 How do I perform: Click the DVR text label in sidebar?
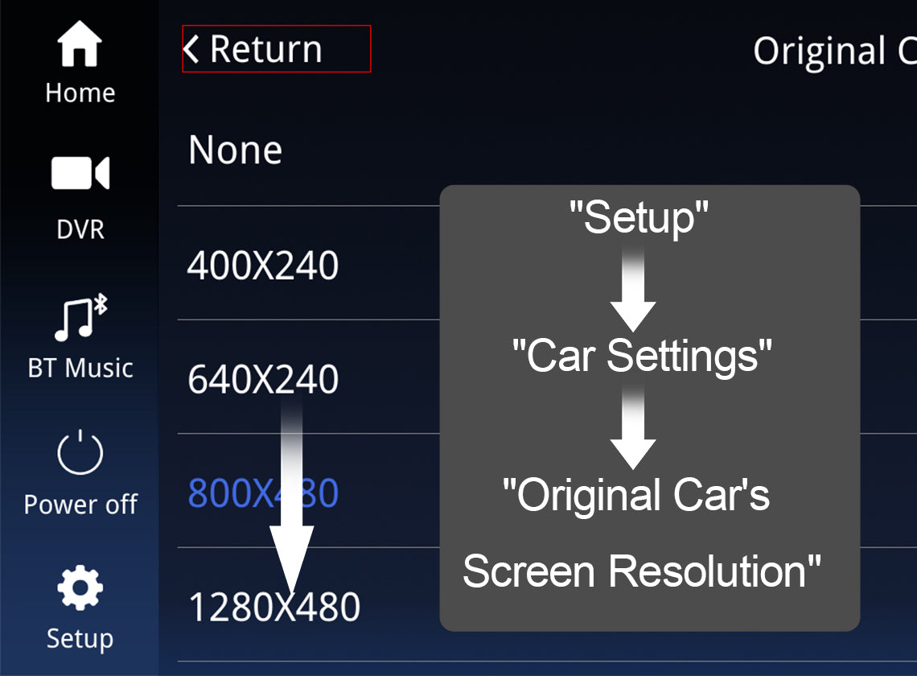coord(80,229)
